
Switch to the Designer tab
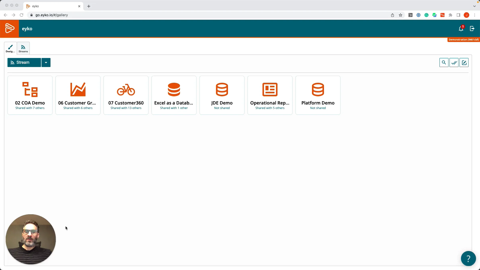pyautogui.click(x=10, y=48)
